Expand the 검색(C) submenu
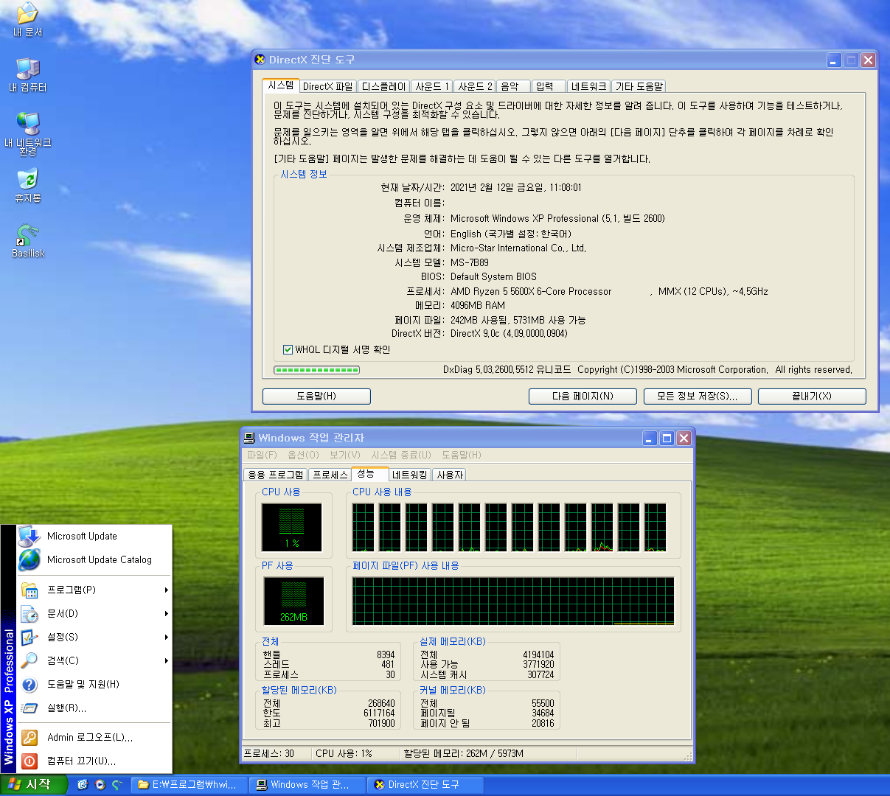The height and width of the screenshot is (796, 890). tap(94, 660)
